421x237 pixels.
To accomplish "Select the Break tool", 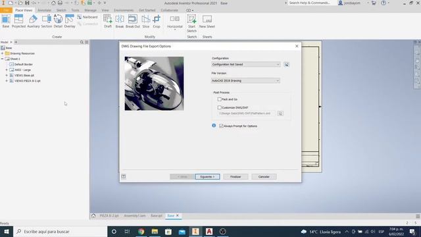I will tap(120, 21).
